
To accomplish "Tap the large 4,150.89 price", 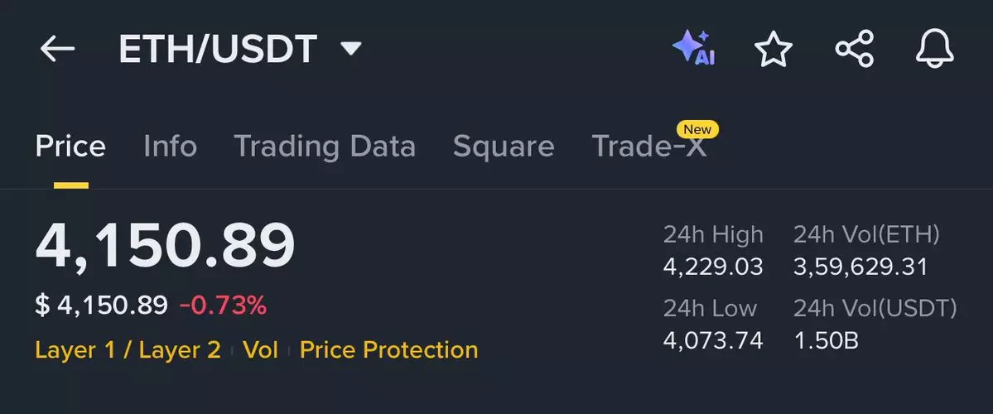I will 165,246.
